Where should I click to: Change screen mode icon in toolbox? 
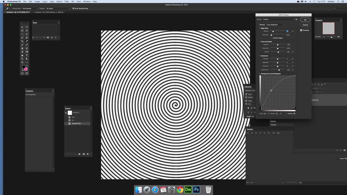tap(27, 73)
